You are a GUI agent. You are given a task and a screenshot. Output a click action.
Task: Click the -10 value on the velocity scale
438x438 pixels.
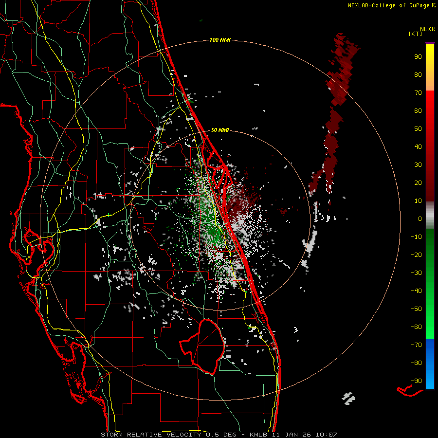[416, 237]
